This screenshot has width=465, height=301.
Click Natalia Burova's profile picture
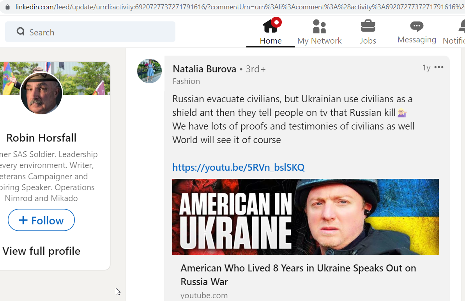click(x=149, y=71)
